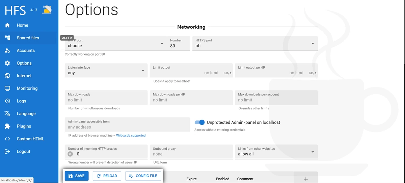
Task: Click the Monitoring screen icon
Action: click(x=7, y=88)
